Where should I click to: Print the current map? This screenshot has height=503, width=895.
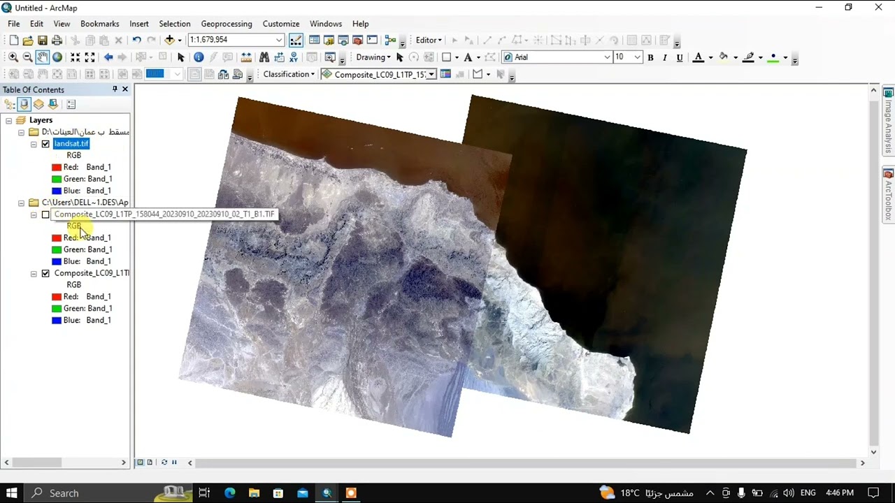point(57,41)
